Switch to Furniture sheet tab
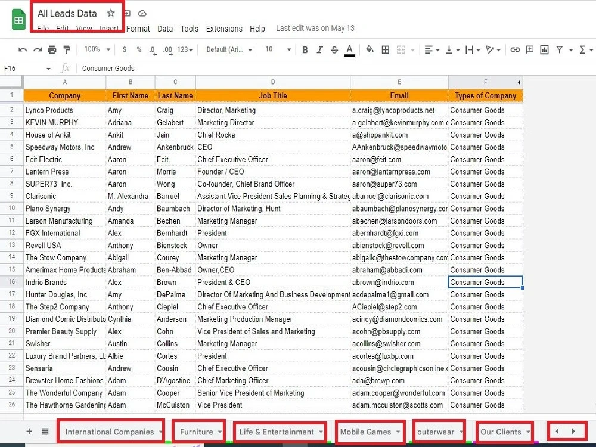The image size is (596, 447). pos(197,432)
